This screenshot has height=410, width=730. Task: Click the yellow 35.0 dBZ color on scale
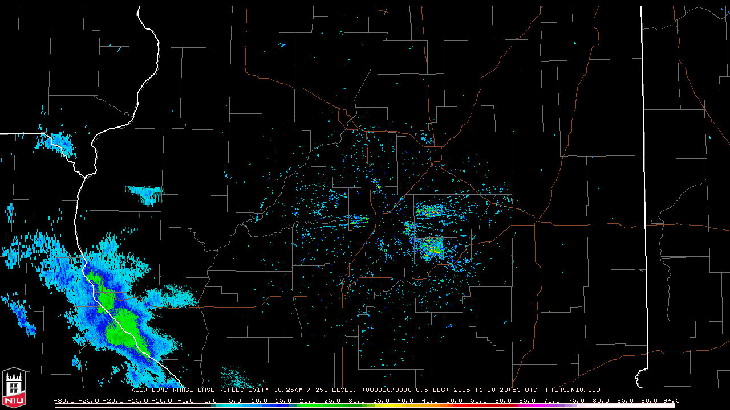(382, 405)
